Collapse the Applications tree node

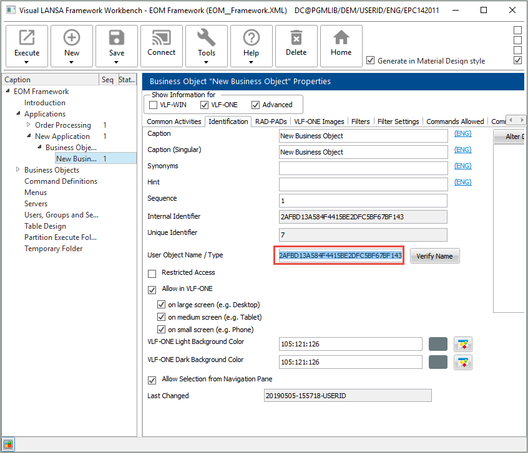[18, 114]
